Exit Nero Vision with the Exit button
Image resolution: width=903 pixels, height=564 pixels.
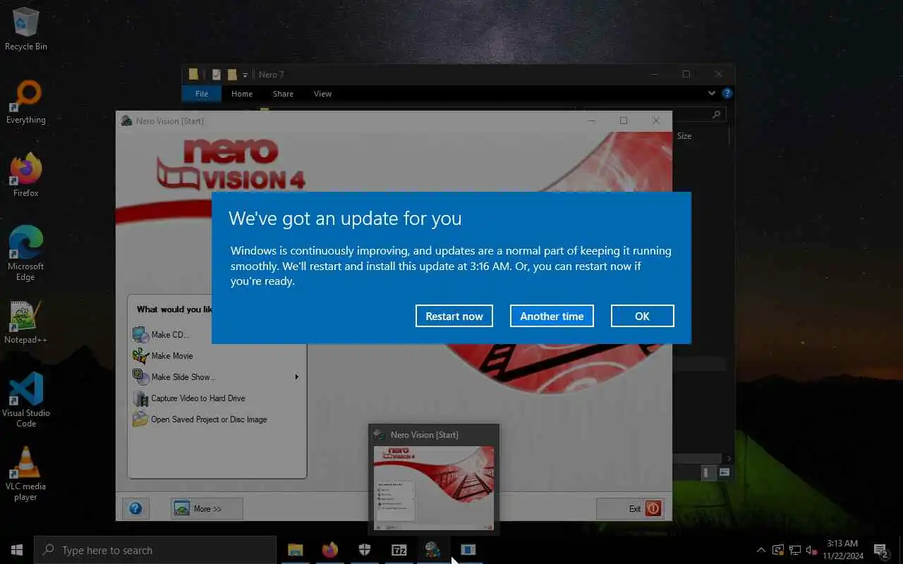[x=629, y=508]
